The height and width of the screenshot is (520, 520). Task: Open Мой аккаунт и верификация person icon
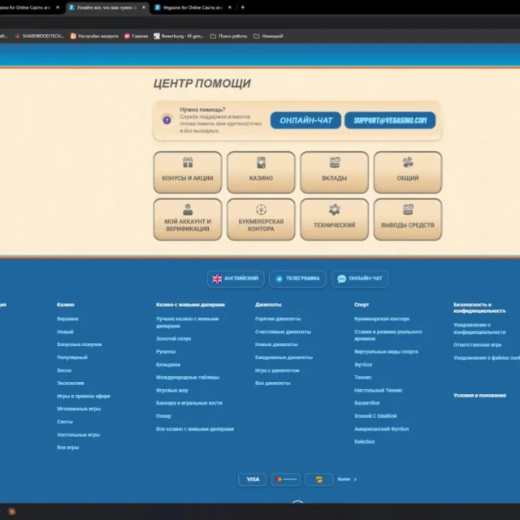188,210
